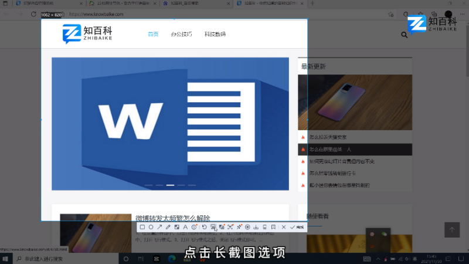Select the rectangle annotation tool
Screen dimensions: 469x264
tap(142, 227)
